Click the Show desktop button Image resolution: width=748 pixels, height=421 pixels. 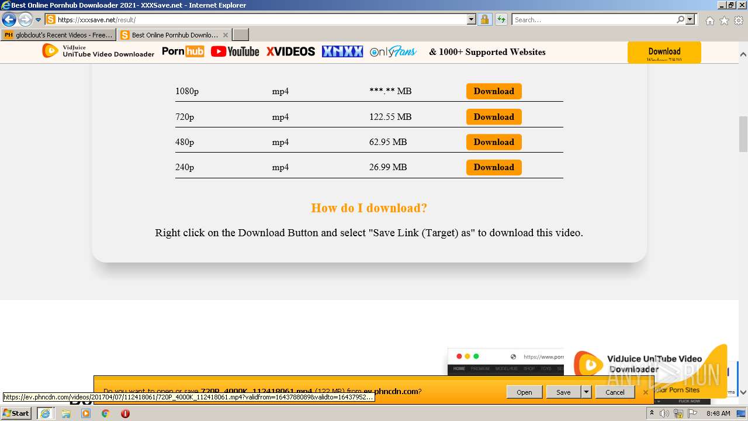742,413
